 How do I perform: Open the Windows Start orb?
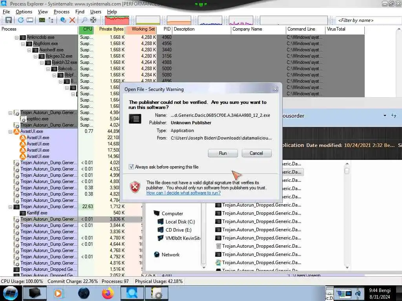pyautogui.click(x=10, y=293)
